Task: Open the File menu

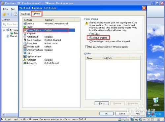Action: tap(5, 9)
